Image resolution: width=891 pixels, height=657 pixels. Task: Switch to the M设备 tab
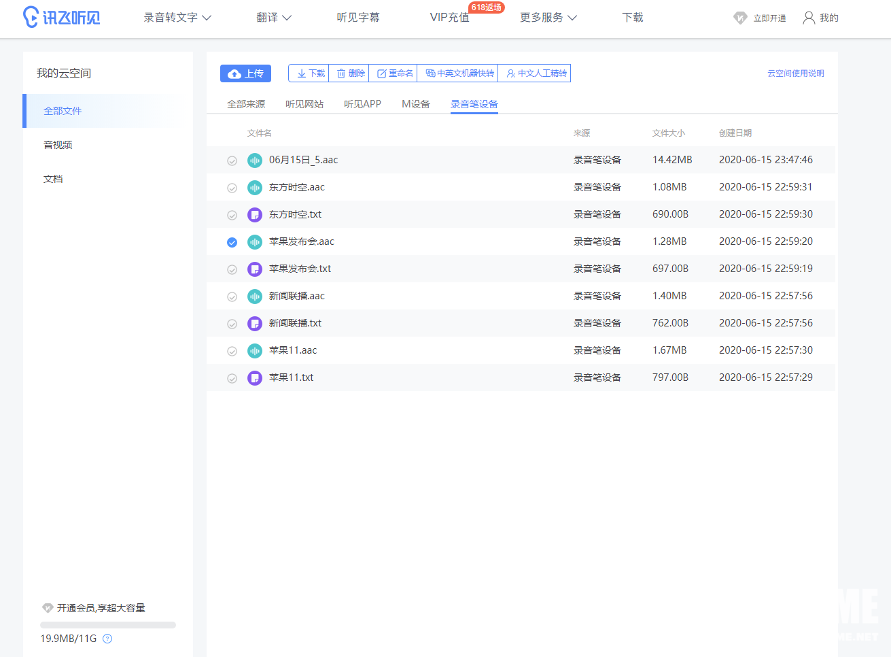(416, 104)
